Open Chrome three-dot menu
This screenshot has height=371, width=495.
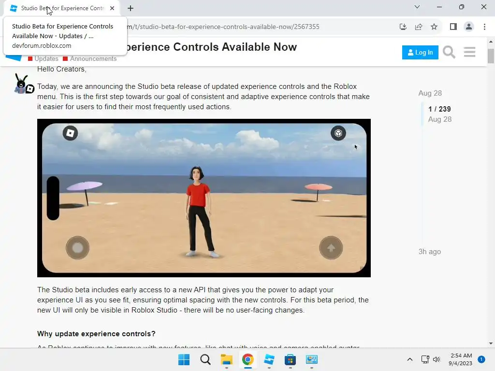484,27
